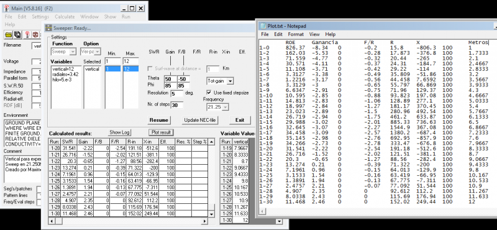497x230 pixels.
Task: Click the Open file folder icon in Main toolbar
Action: [x=9, y=34]
